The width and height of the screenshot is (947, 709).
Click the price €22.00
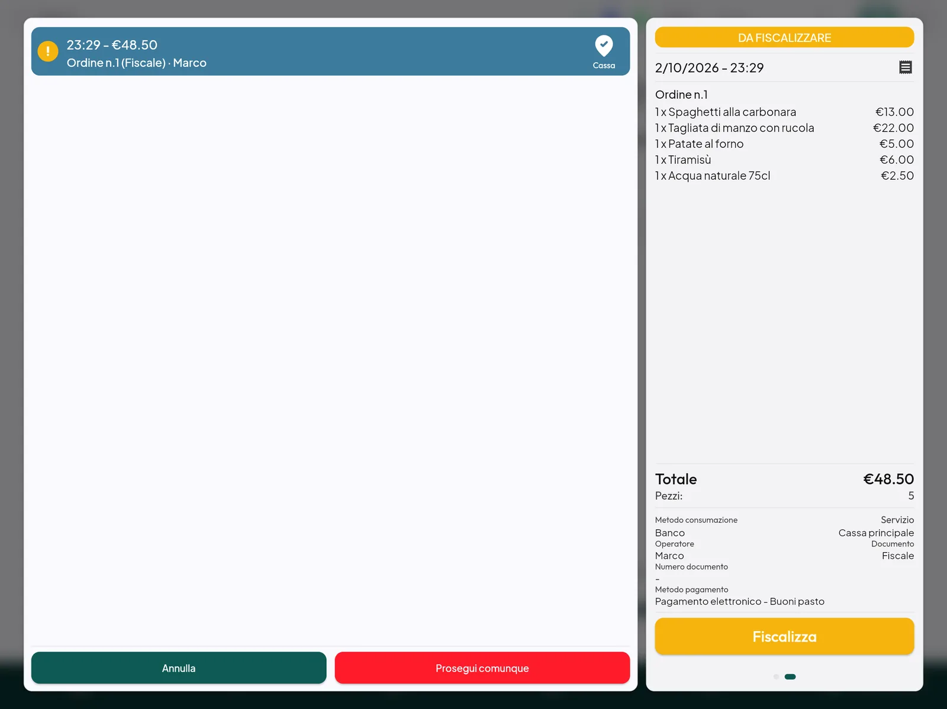[893, 128]
